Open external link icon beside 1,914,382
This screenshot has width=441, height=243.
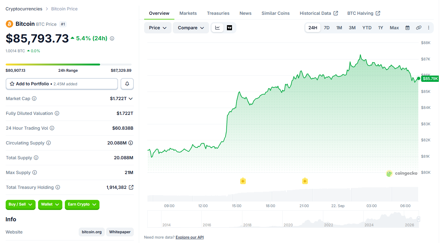[x=131, y=187]
